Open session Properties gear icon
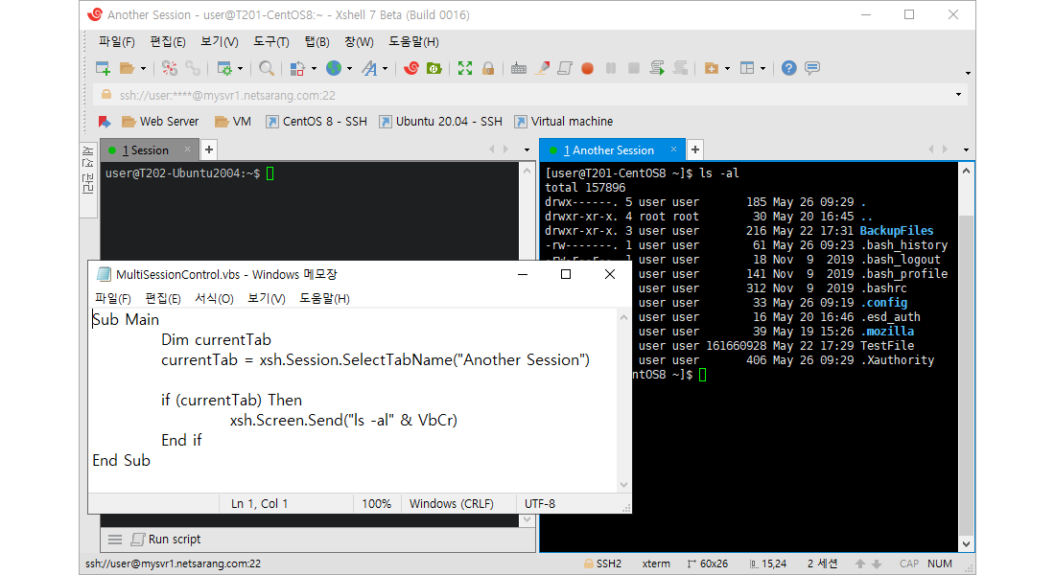 point(224,68)
